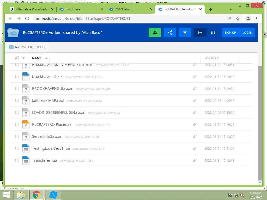Copy link icon for RoCRAFTERO Places.rar
The image size is (267, 200).
pyautogui.click(x=195, y=124)
